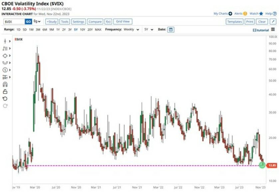Select the 3Y range
This screenshot has width=279, height=192.
click(x=70, y=30)
